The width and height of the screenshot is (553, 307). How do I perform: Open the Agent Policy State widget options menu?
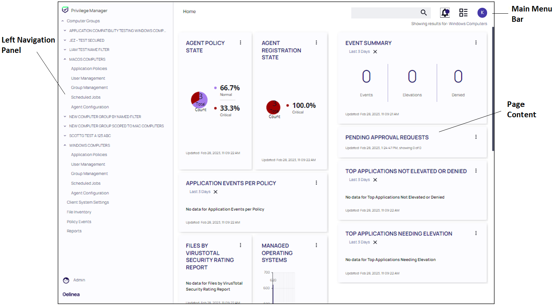click(x=241, y=43)
